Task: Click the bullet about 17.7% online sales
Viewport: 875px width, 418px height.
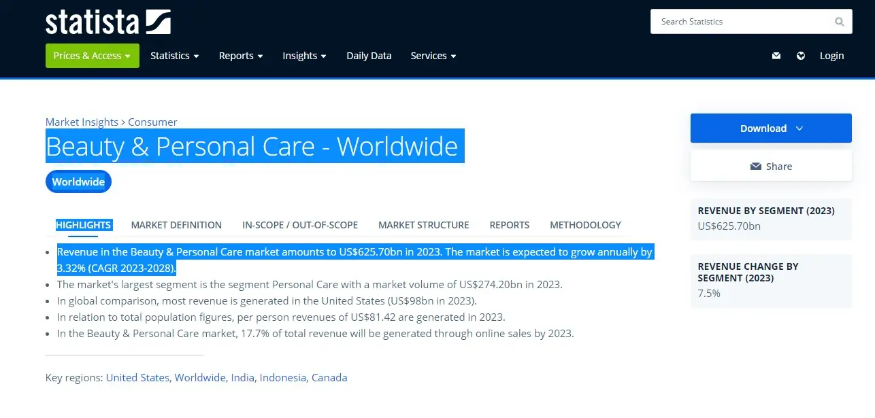Action: tap(316, 334)
